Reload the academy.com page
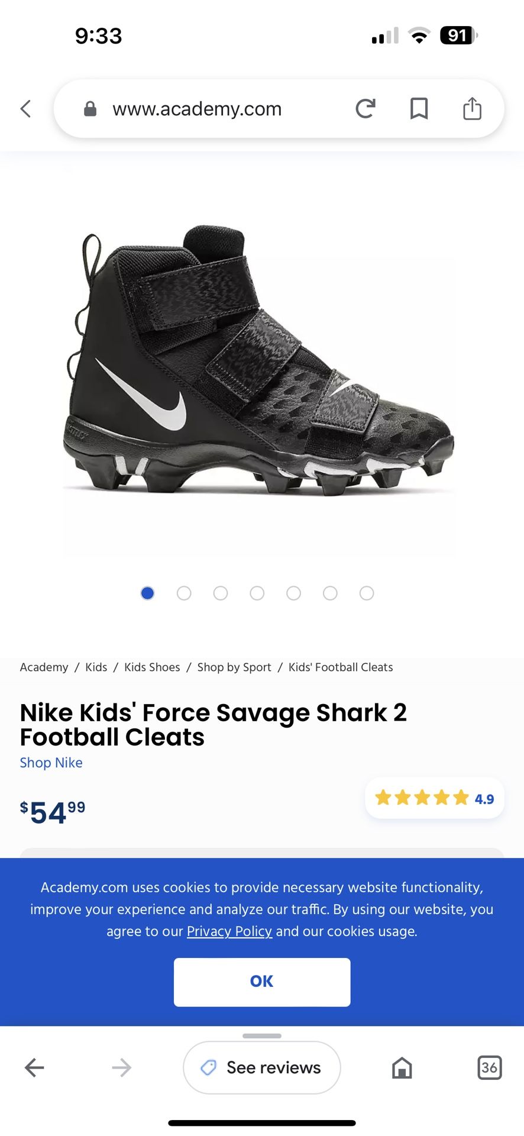The height and width of the screenshot is (1136, 524). (365, 109)
